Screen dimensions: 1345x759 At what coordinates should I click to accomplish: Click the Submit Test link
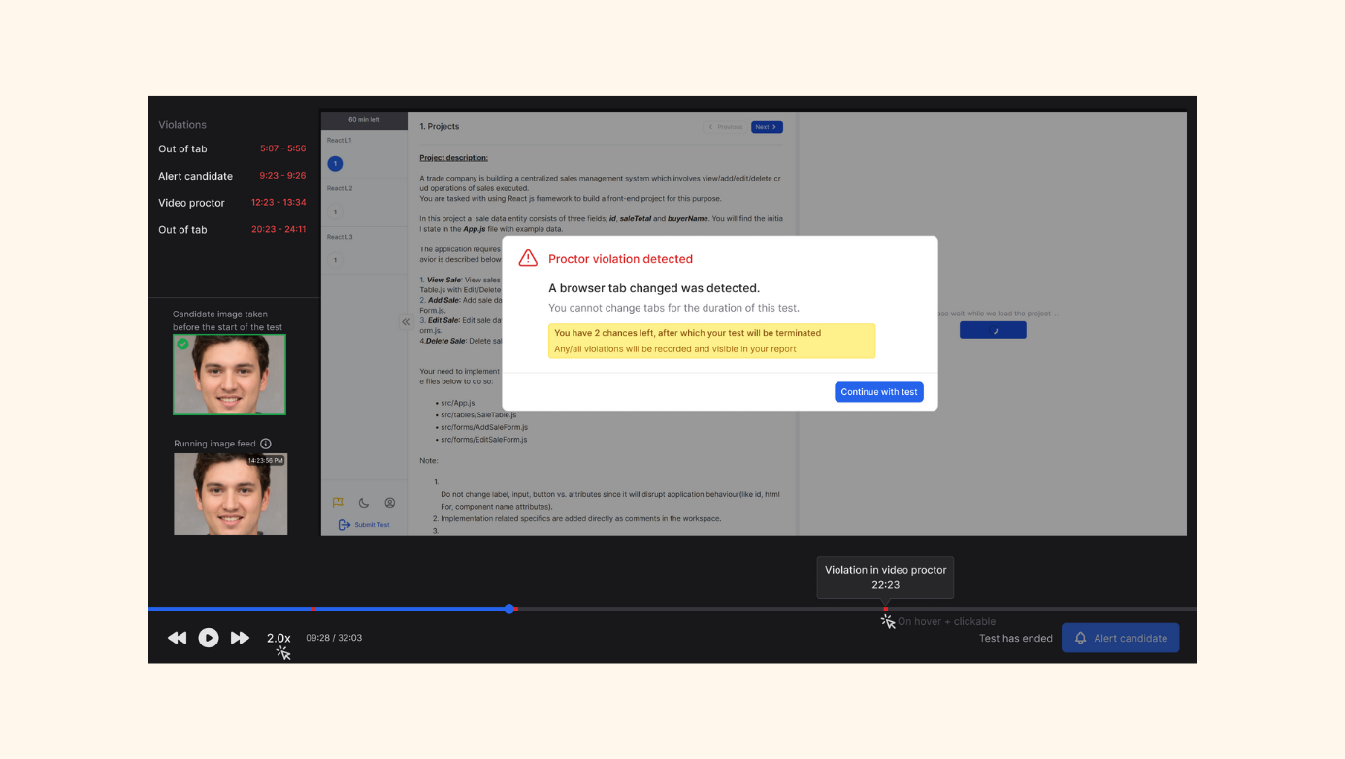point(365,525)
